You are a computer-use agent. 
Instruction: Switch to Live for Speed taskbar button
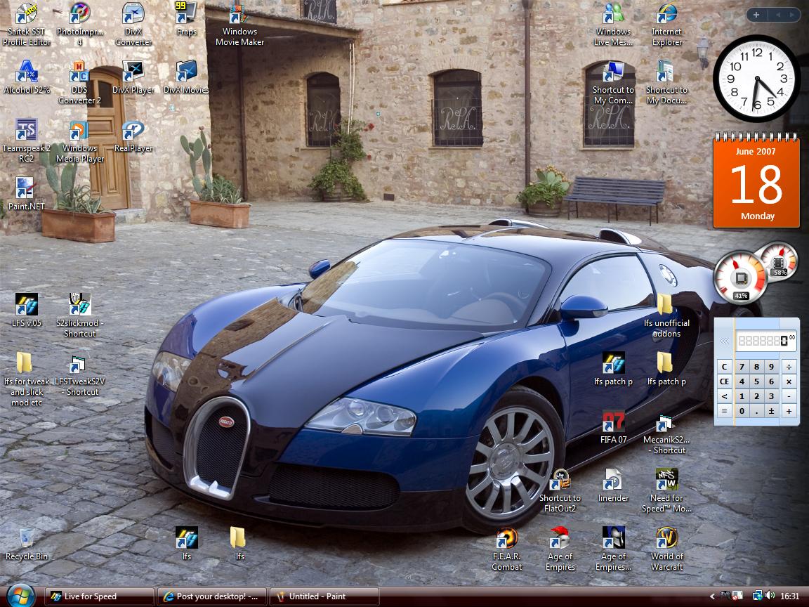coord(99,596)
